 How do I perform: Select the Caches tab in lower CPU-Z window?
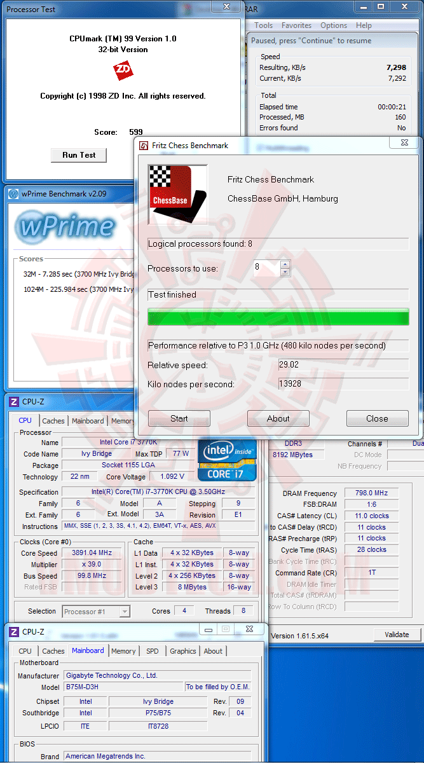click(53, 651)
